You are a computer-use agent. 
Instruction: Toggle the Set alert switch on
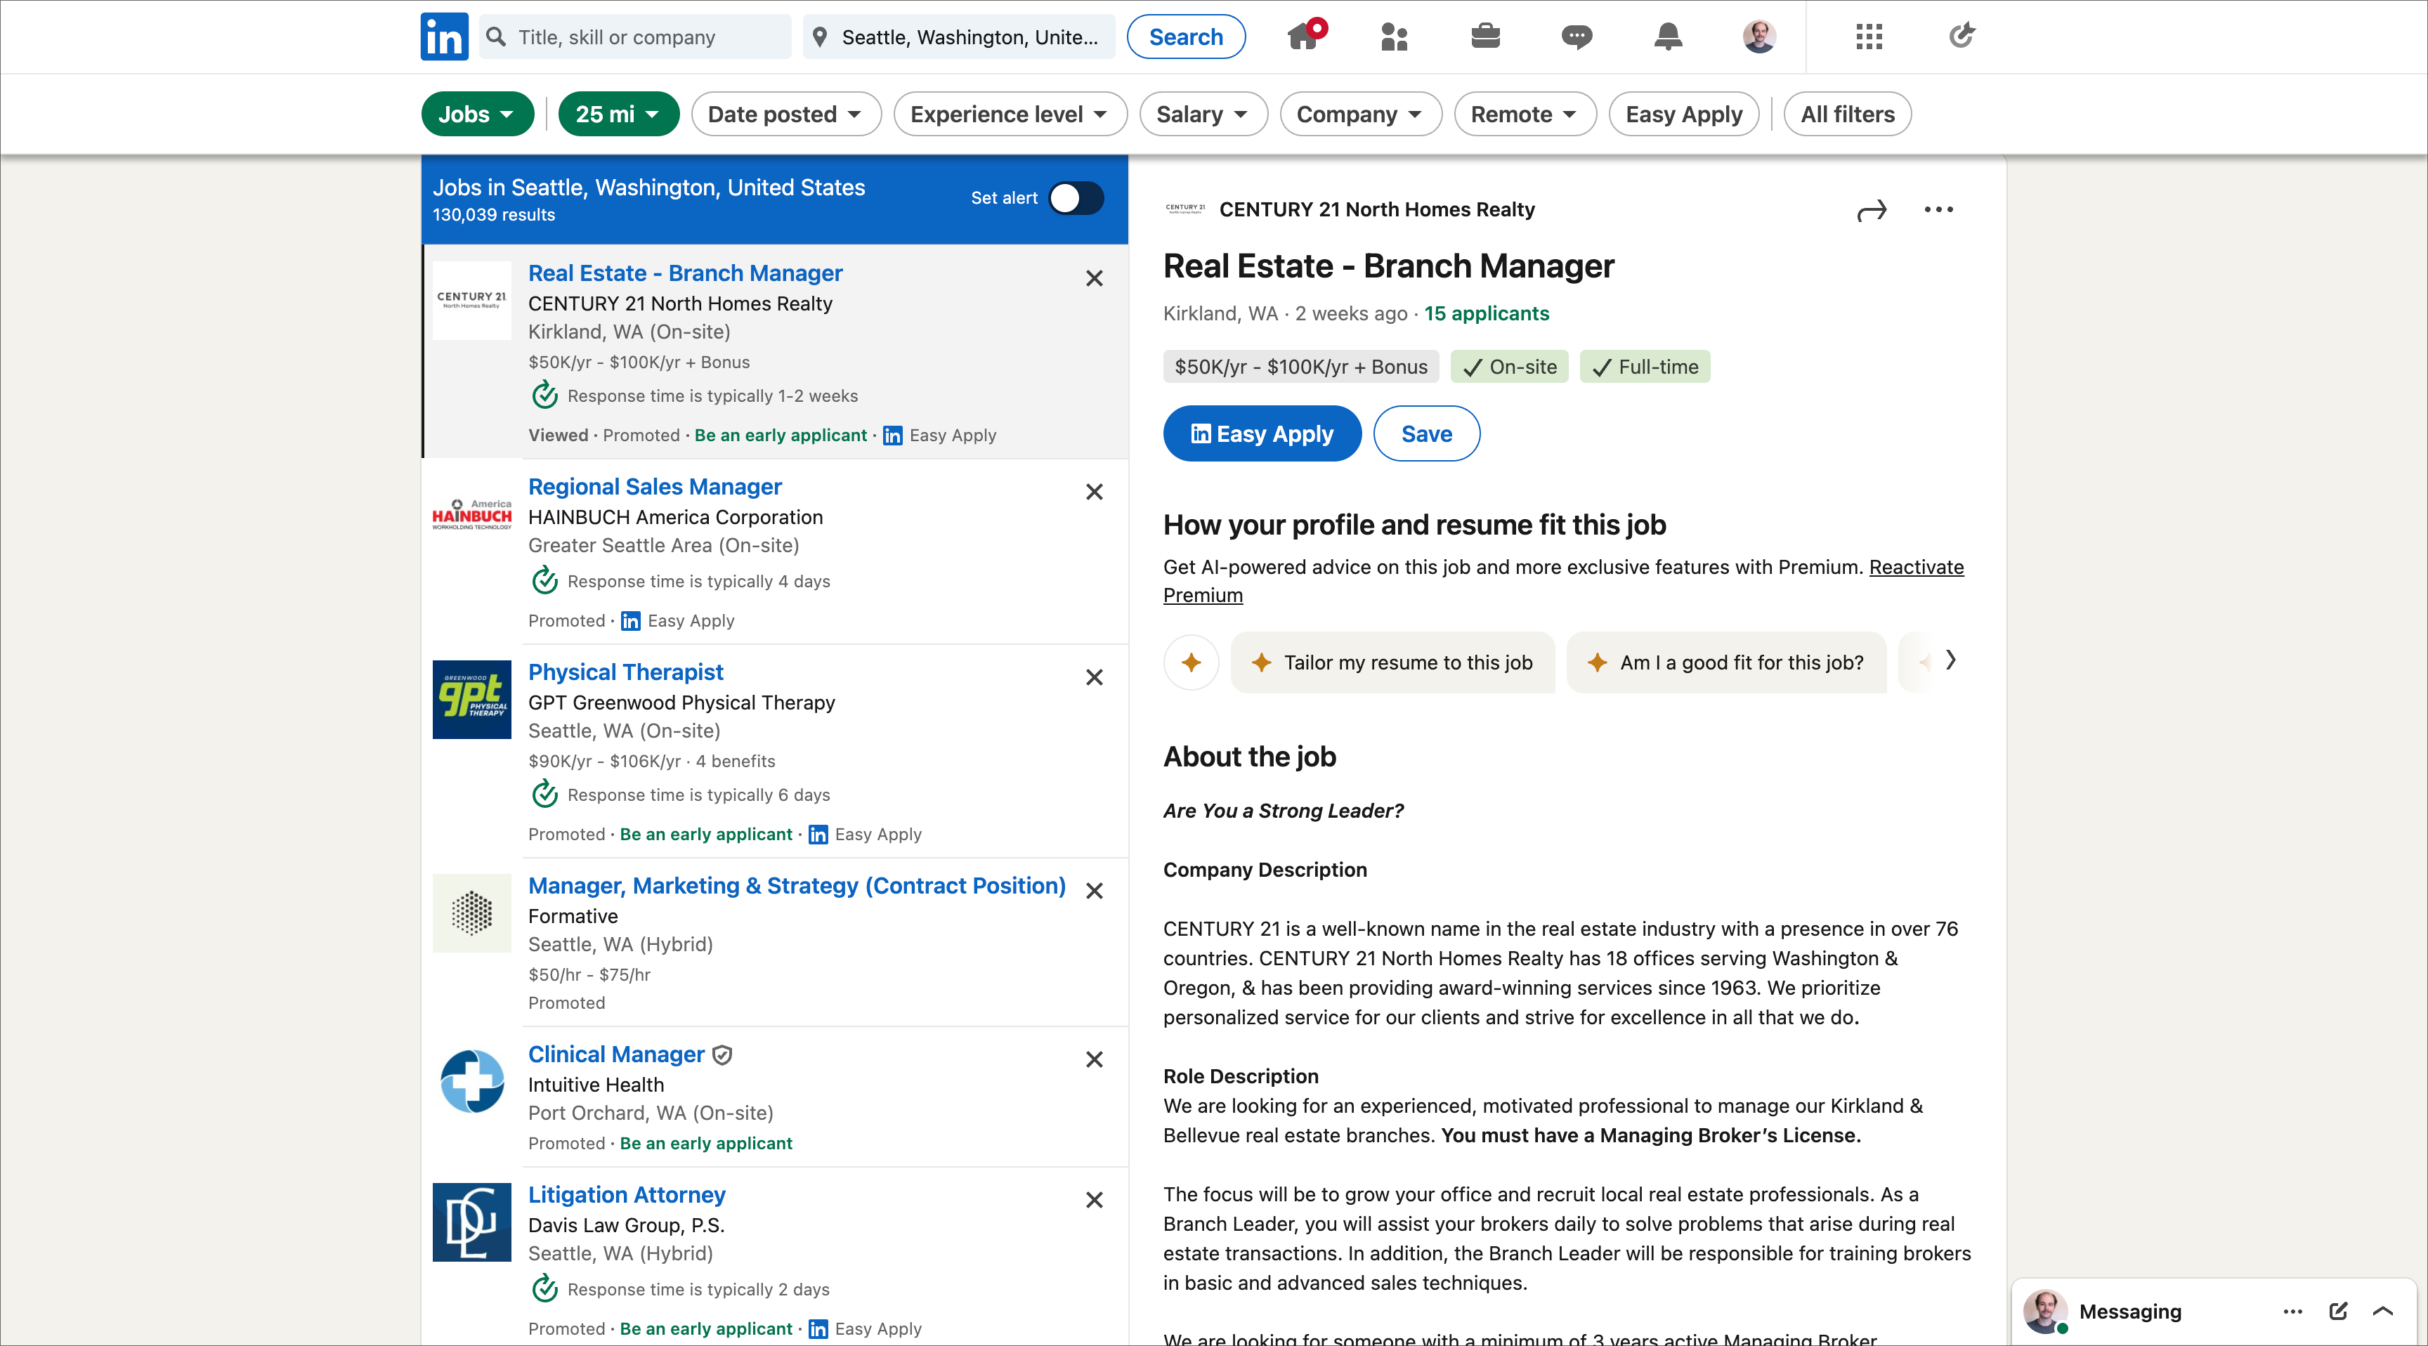[x=1076, y=198]
